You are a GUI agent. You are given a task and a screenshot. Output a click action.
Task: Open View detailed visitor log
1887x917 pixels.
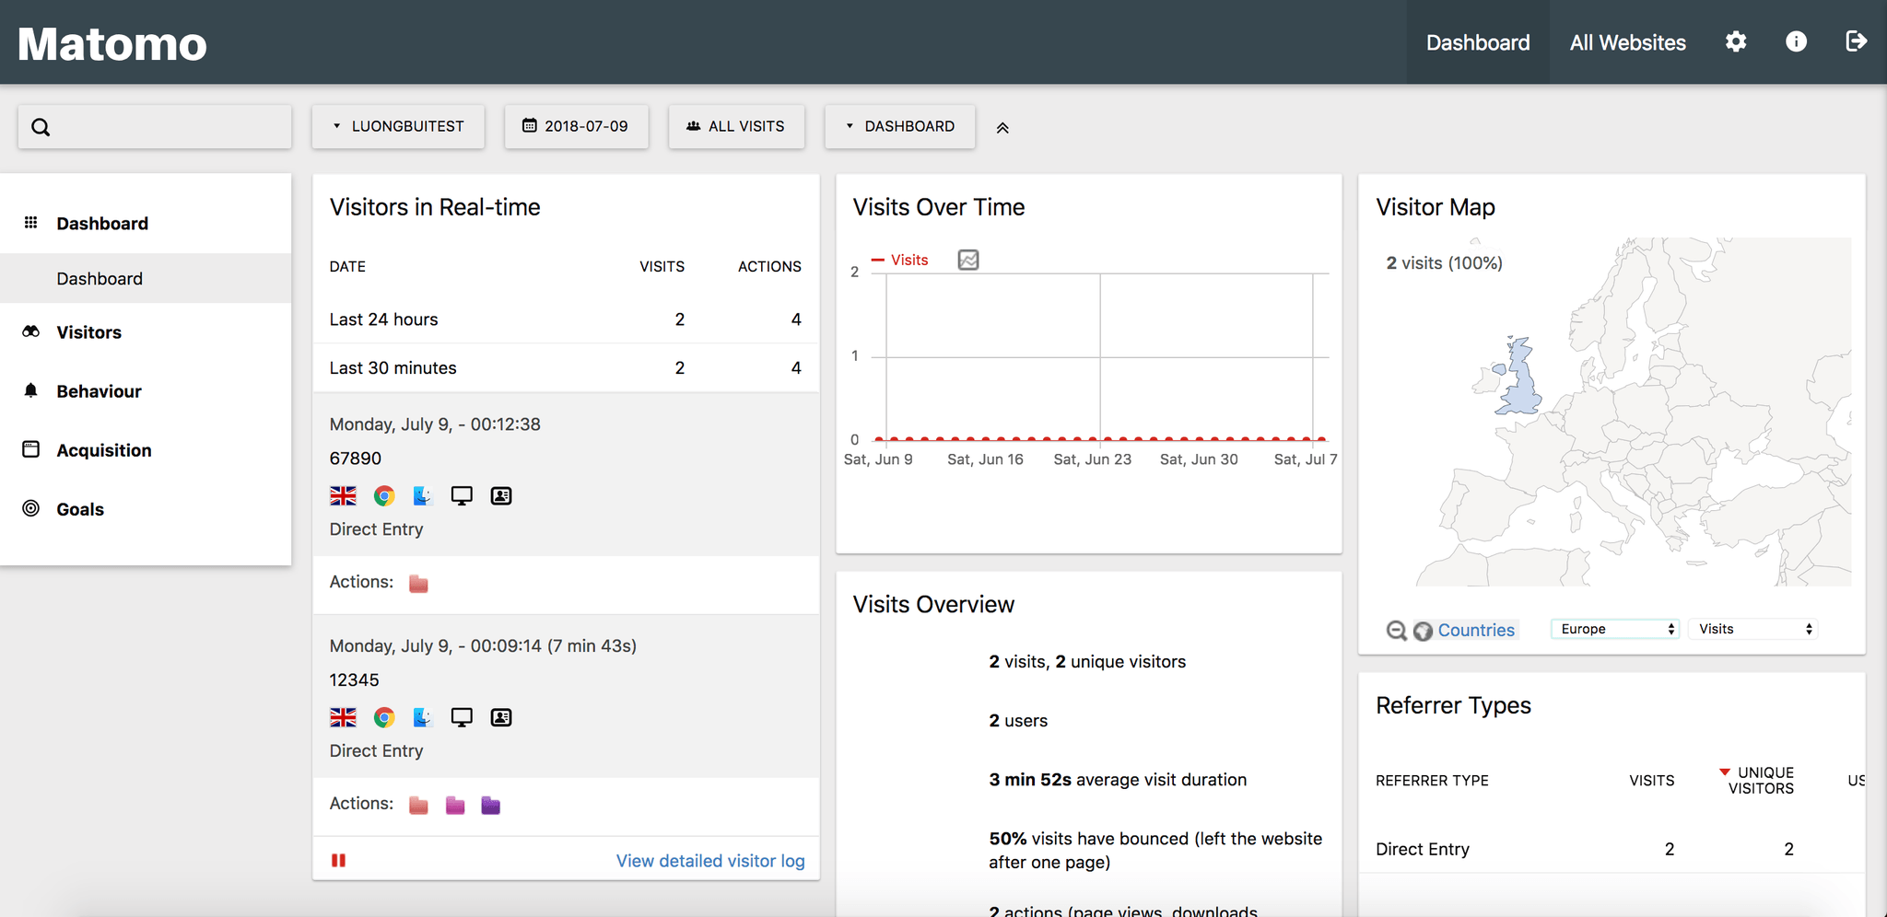pyautogui.click(x=709, y=860)
